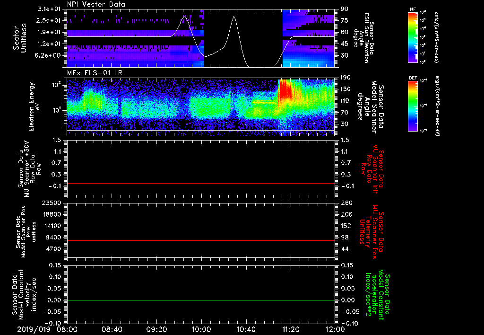Click the 08:40 time axis label
Screen dimensions: 484x335
112,329
